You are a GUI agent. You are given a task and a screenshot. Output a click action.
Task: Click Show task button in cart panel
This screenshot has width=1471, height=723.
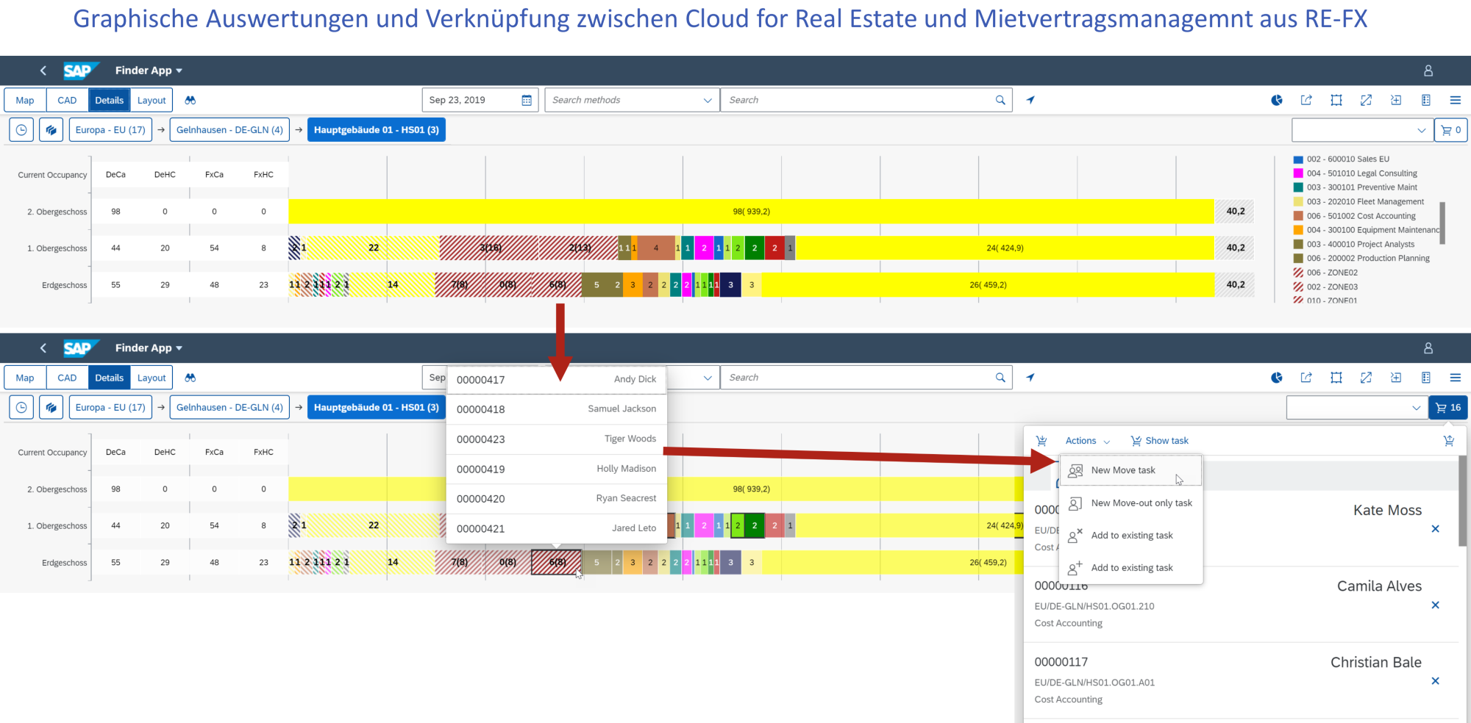pyautogui.click(x=1159, y=441)
